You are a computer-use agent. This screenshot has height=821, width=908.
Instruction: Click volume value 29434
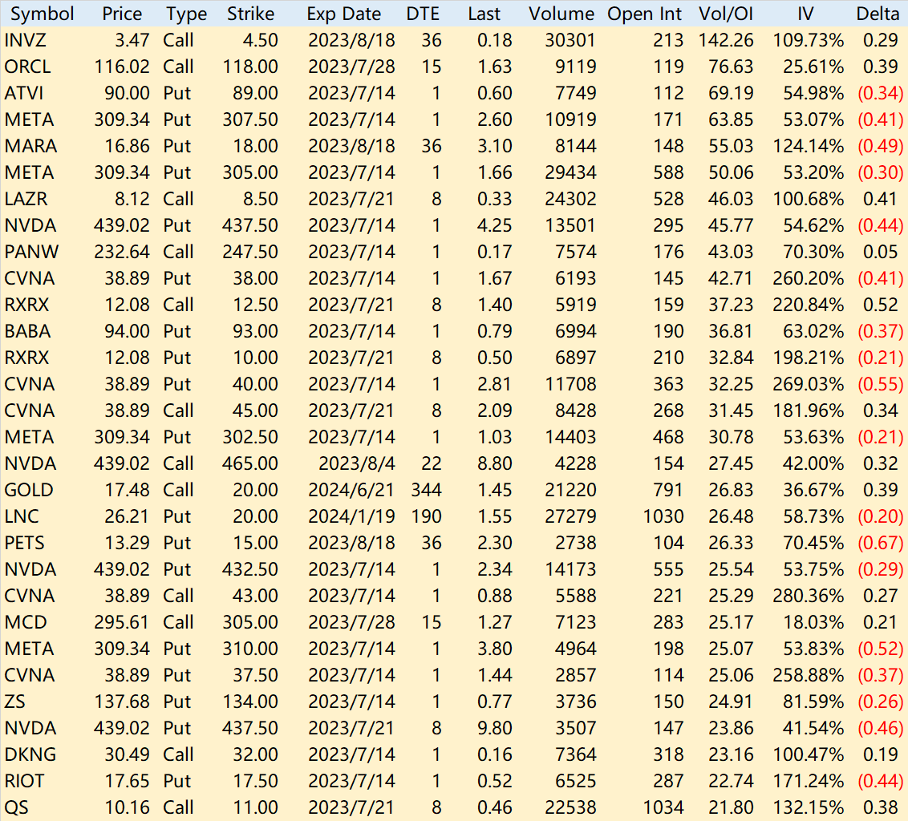(x=570, y=172)
